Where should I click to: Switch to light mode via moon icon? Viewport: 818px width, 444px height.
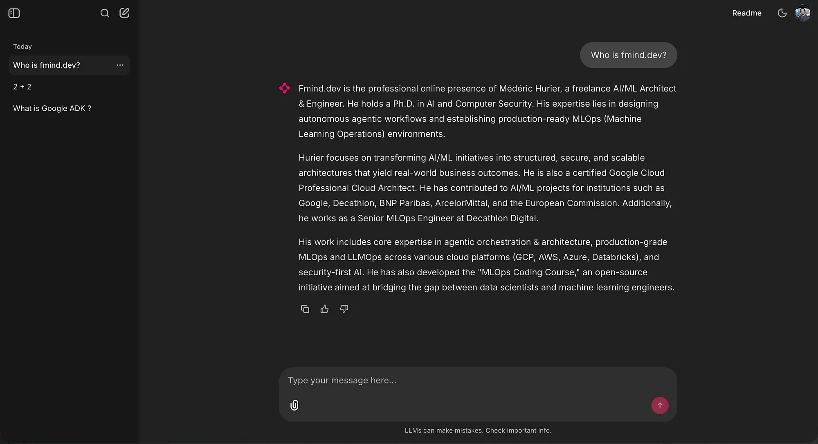(782, 13)
